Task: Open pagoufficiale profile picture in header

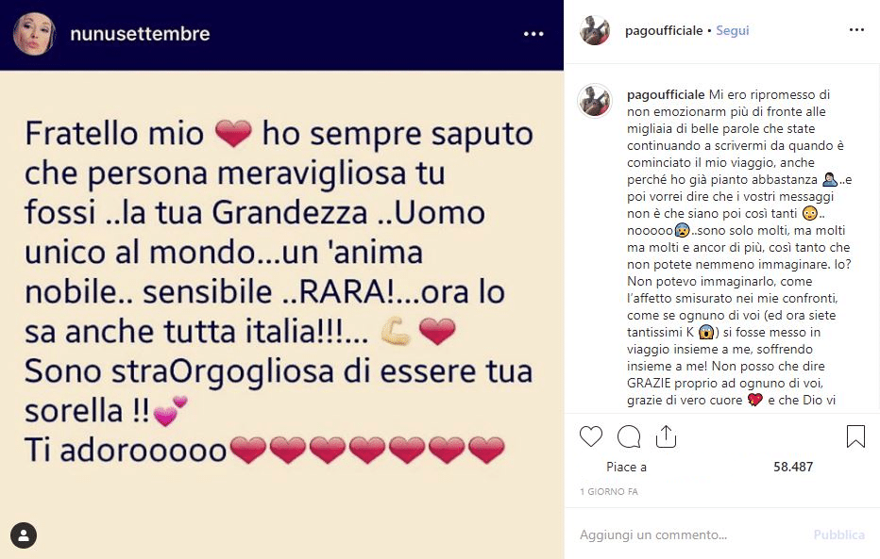Action: click(x=595, y=30)
